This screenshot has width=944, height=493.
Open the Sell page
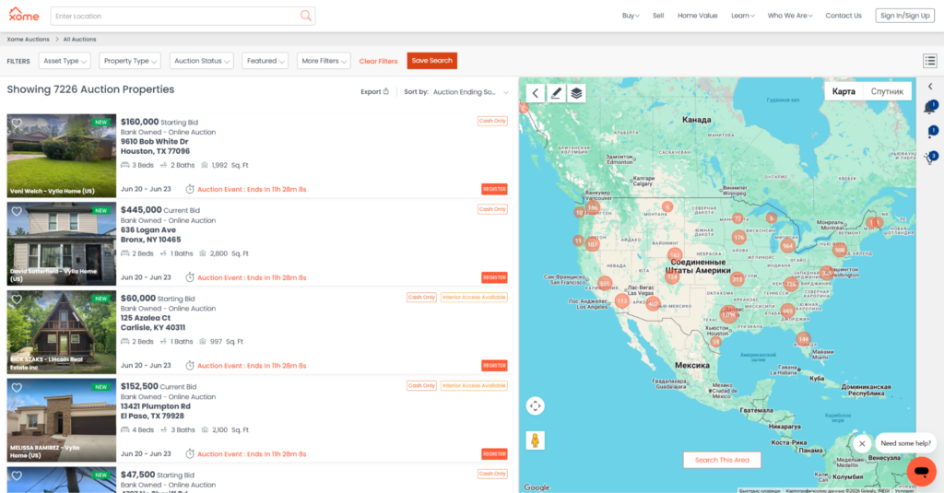658,16
